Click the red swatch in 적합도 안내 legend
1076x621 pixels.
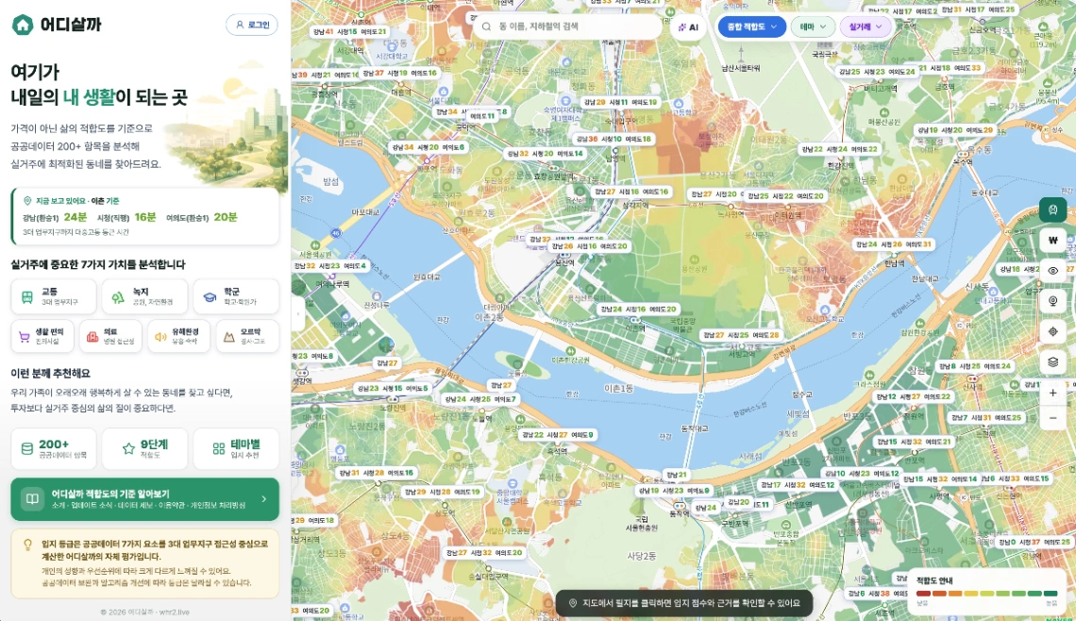point(923,594)
